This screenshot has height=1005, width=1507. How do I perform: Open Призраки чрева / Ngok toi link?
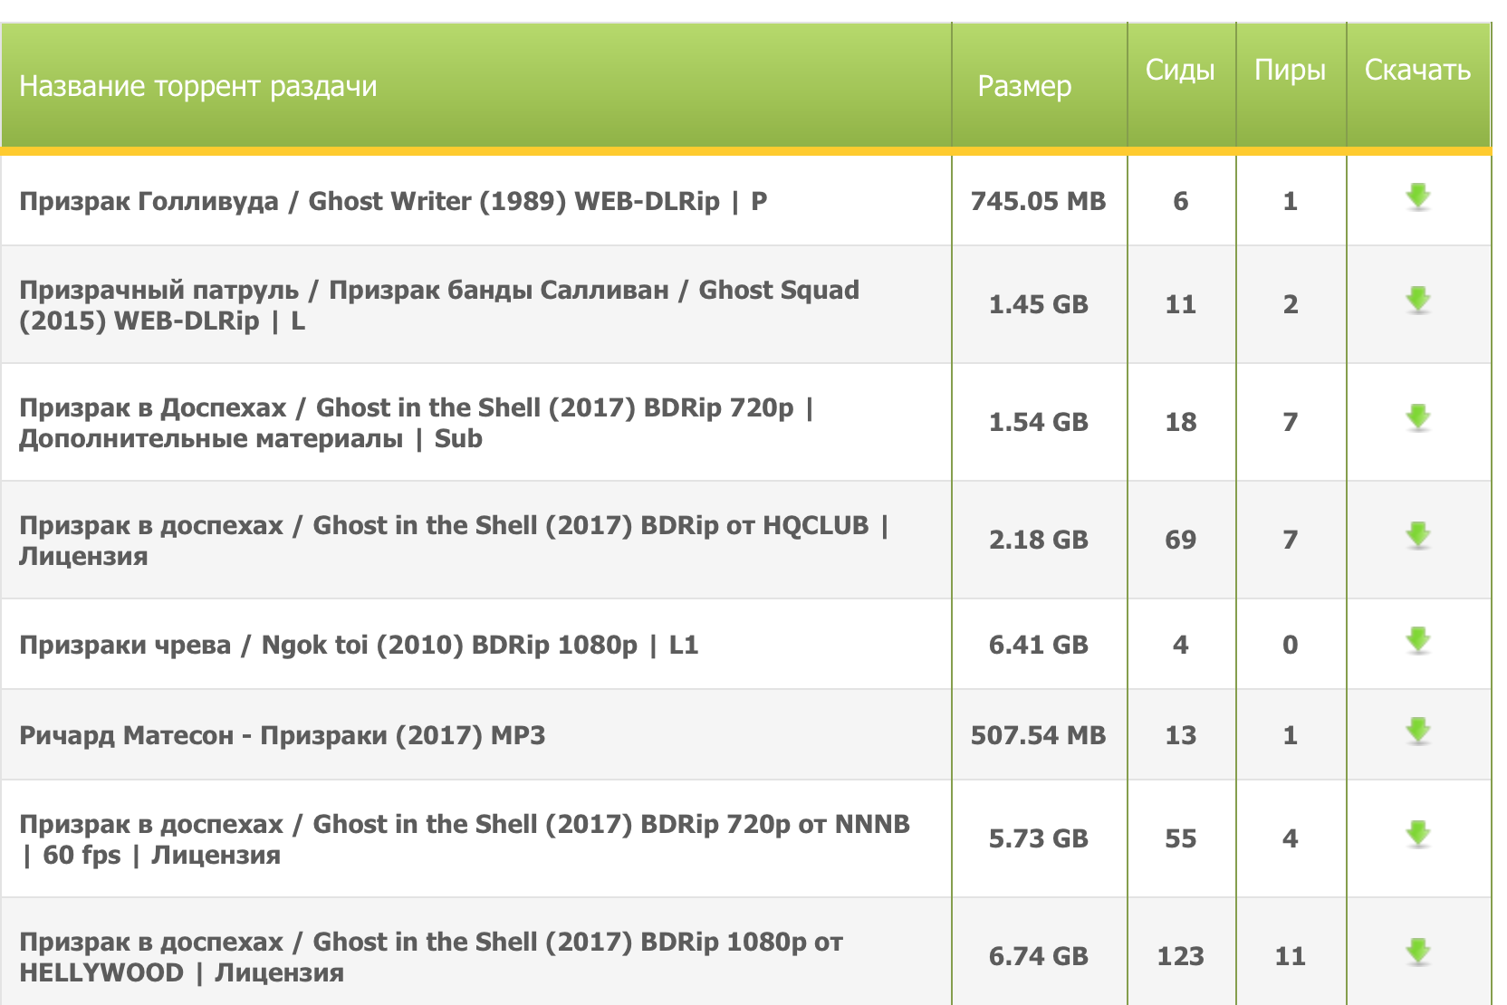pyautogui.click(x=359, y=645)
